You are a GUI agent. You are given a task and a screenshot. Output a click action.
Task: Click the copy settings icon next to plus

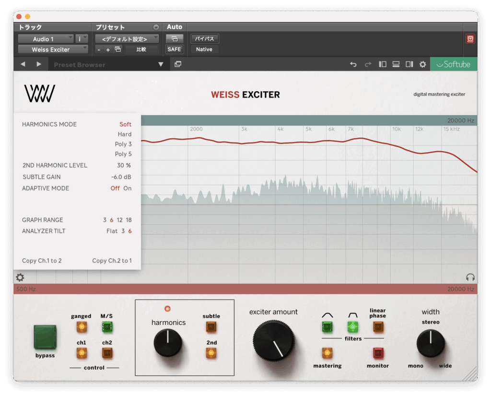tap(118, 49)
